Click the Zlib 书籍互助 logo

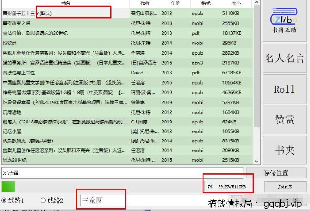point(284,20)
